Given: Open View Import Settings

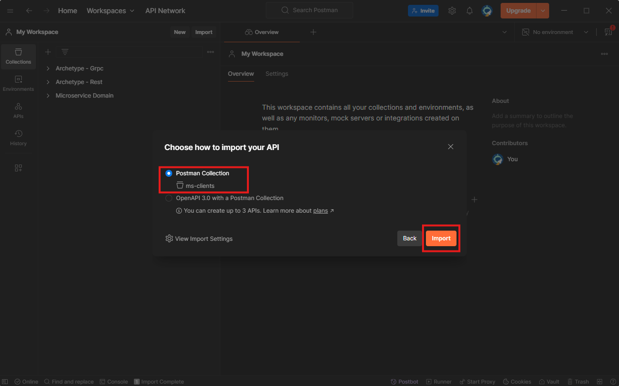Looking at the screenshot, I should (199, 239).
